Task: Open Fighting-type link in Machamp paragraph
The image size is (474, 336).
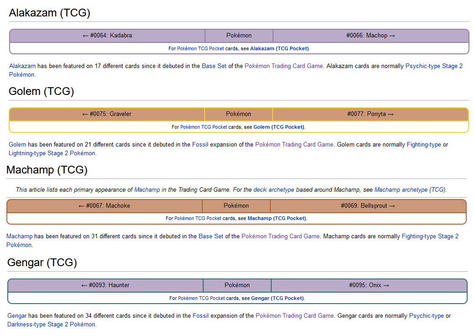Action: tap(419, 236)
